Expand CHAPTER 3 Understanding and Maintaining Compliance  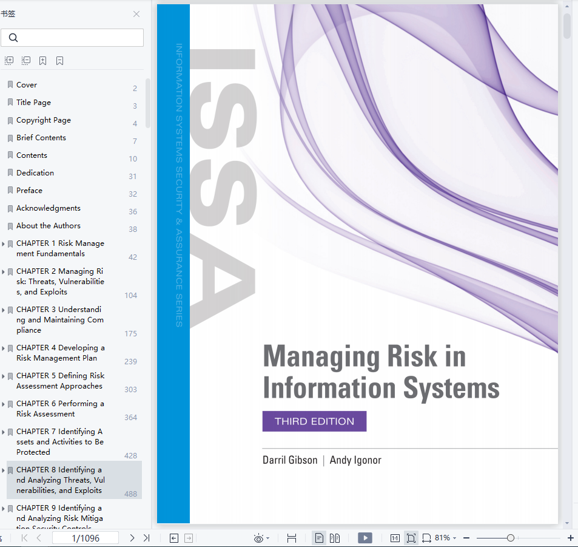[x=3, y=310]
